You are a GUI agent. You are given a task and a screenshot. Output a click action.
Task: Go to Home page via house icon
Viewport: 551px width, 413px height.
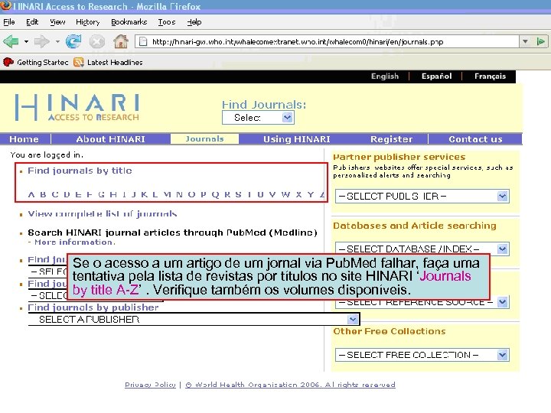click(121, 42)
